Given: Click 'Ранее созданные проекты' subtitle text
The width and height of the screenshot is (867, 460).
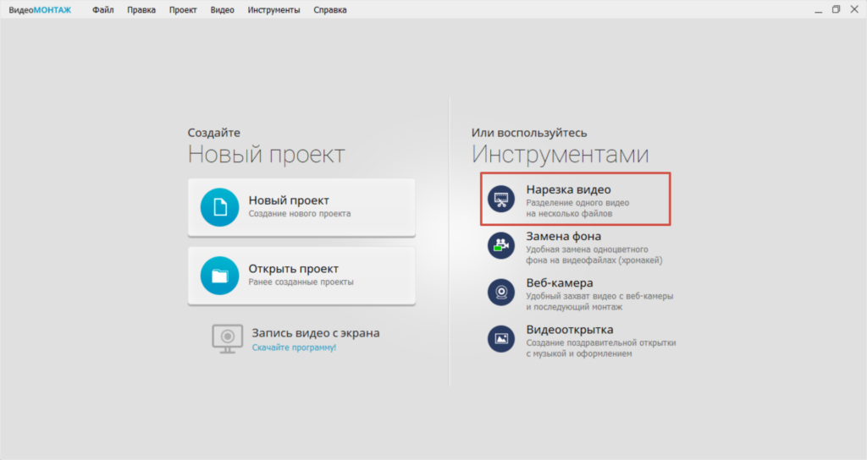Looking at the screenshot, I should pyautogui.click(x=301, y=282).
